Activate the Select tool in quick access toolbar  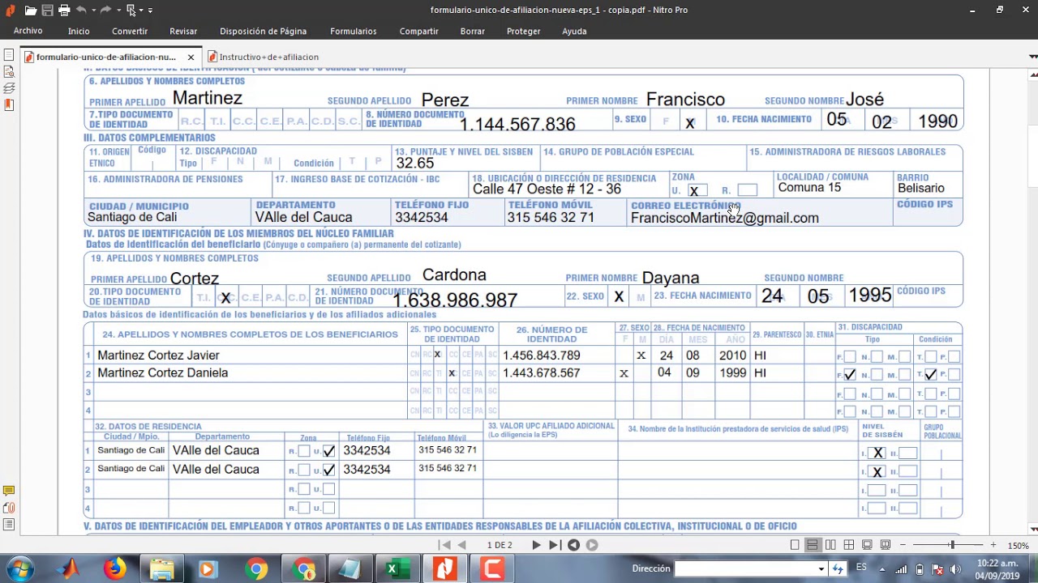(131, 11)
